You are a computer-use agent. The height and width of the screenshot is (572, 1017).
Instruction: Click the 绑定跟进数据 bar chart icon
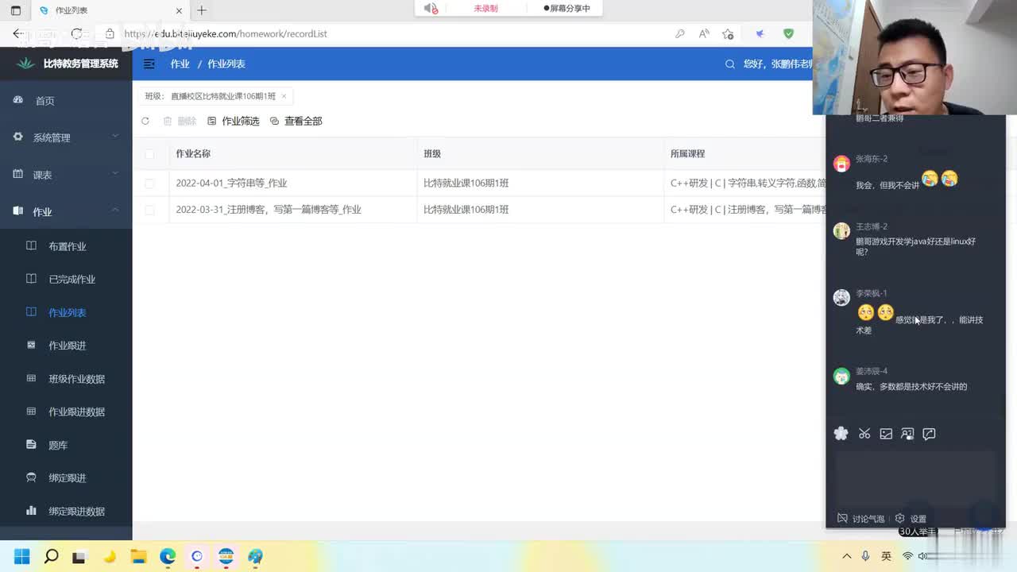[31, 510]
